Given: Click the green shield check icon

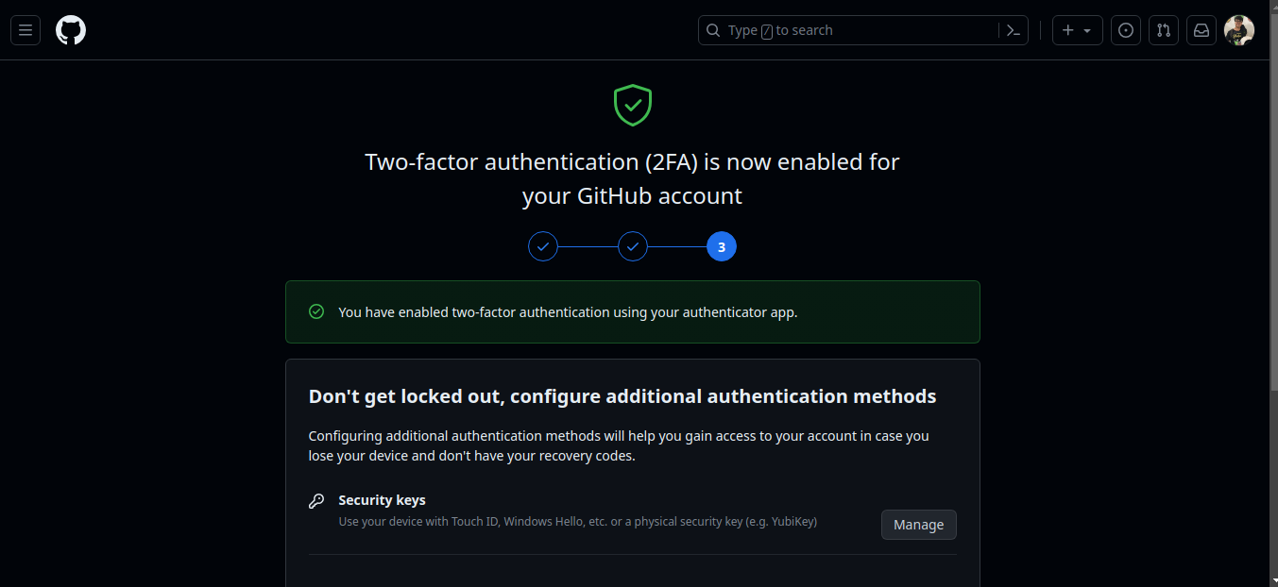Looking at the screenshot, I should click(x=633, y=106).
